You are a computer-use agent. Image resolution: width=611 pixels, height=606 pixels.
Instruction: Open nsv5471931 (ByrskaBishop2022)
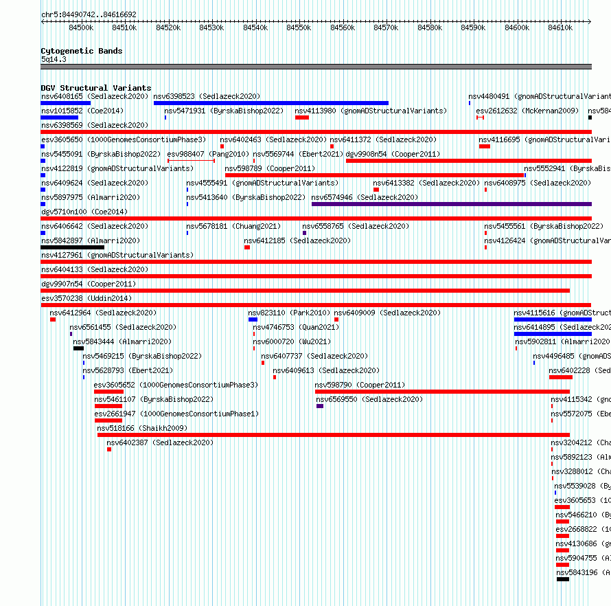point(224,111)
